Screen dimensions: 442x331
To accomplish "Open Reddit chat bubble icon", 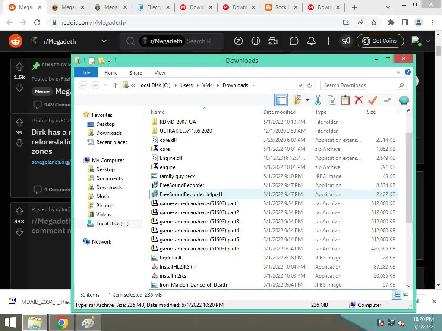I will coord(294,41).
